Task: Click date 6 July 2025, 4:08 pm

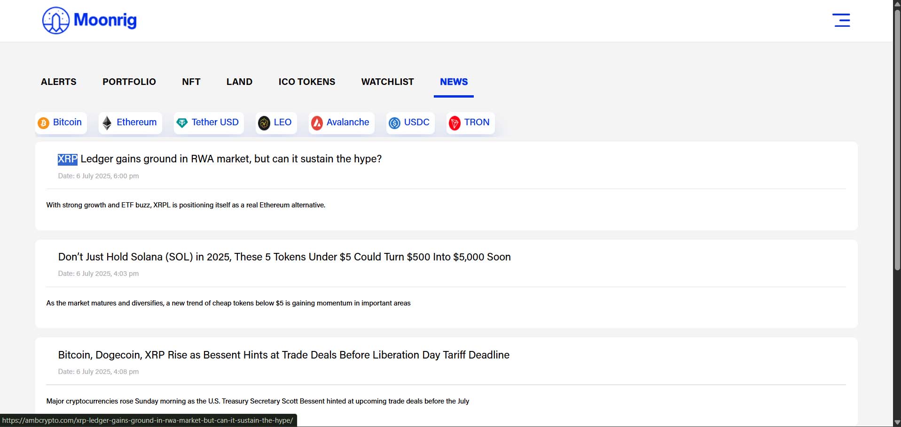Action: click(x=98, y=372)
